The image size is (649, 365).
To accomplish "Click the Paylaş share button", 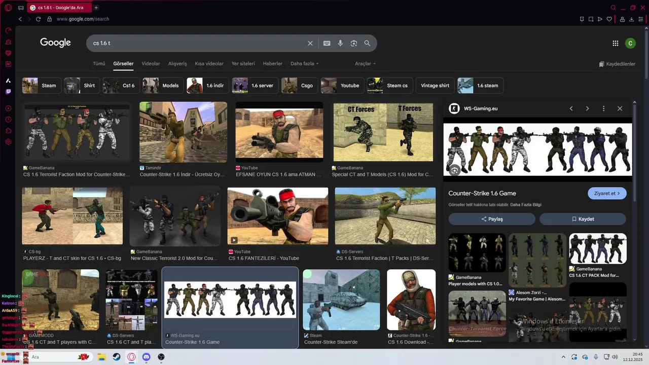I will tap(492, 219).
